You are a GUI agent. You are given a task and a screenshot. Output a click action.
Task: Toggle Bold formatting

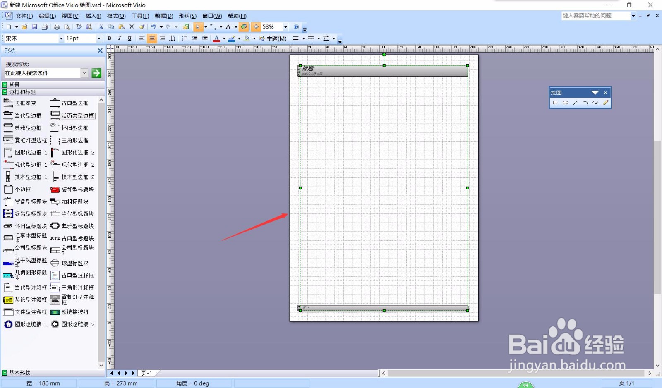(110, 38)
